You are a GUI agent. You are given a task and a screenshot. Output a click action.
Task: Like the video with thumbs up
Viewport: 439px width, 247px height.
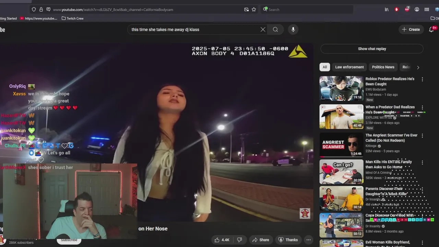(x=222, y=240)
